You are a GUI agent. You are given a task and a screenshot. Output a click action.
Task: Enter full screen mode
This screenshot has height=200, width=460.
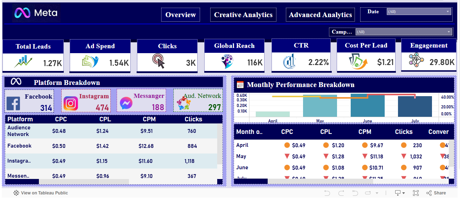[416, 193]
